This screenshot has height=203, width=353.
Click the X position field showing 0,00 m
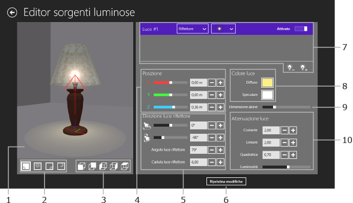(198, 83)
